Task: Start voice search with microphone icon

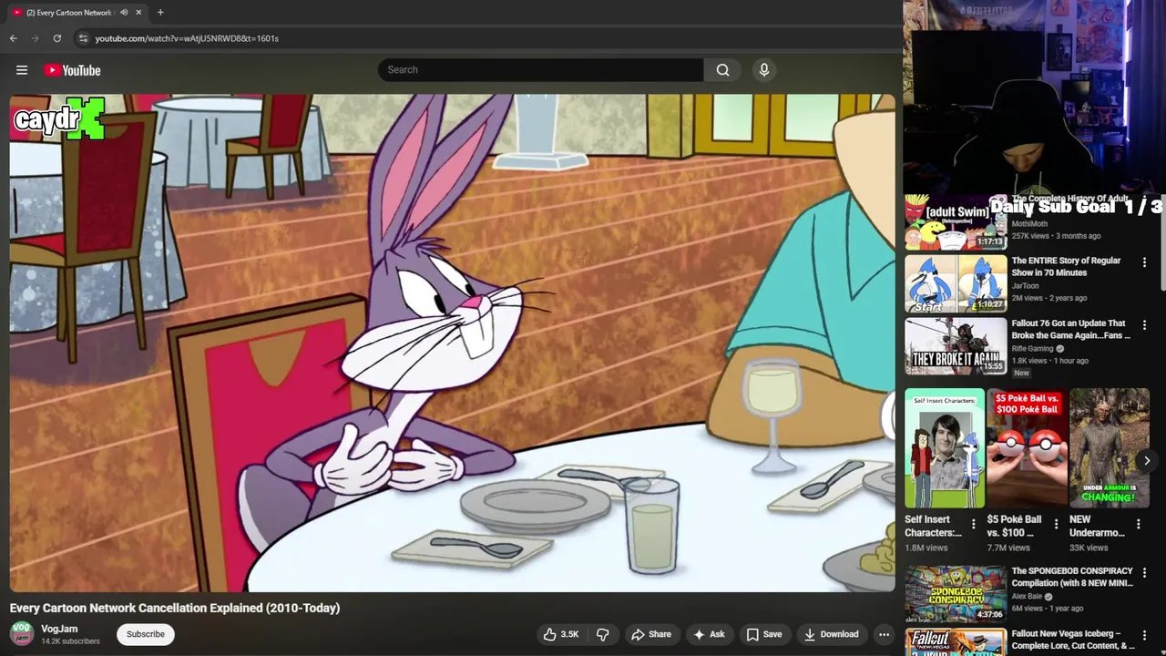Action: pos(764,70)
